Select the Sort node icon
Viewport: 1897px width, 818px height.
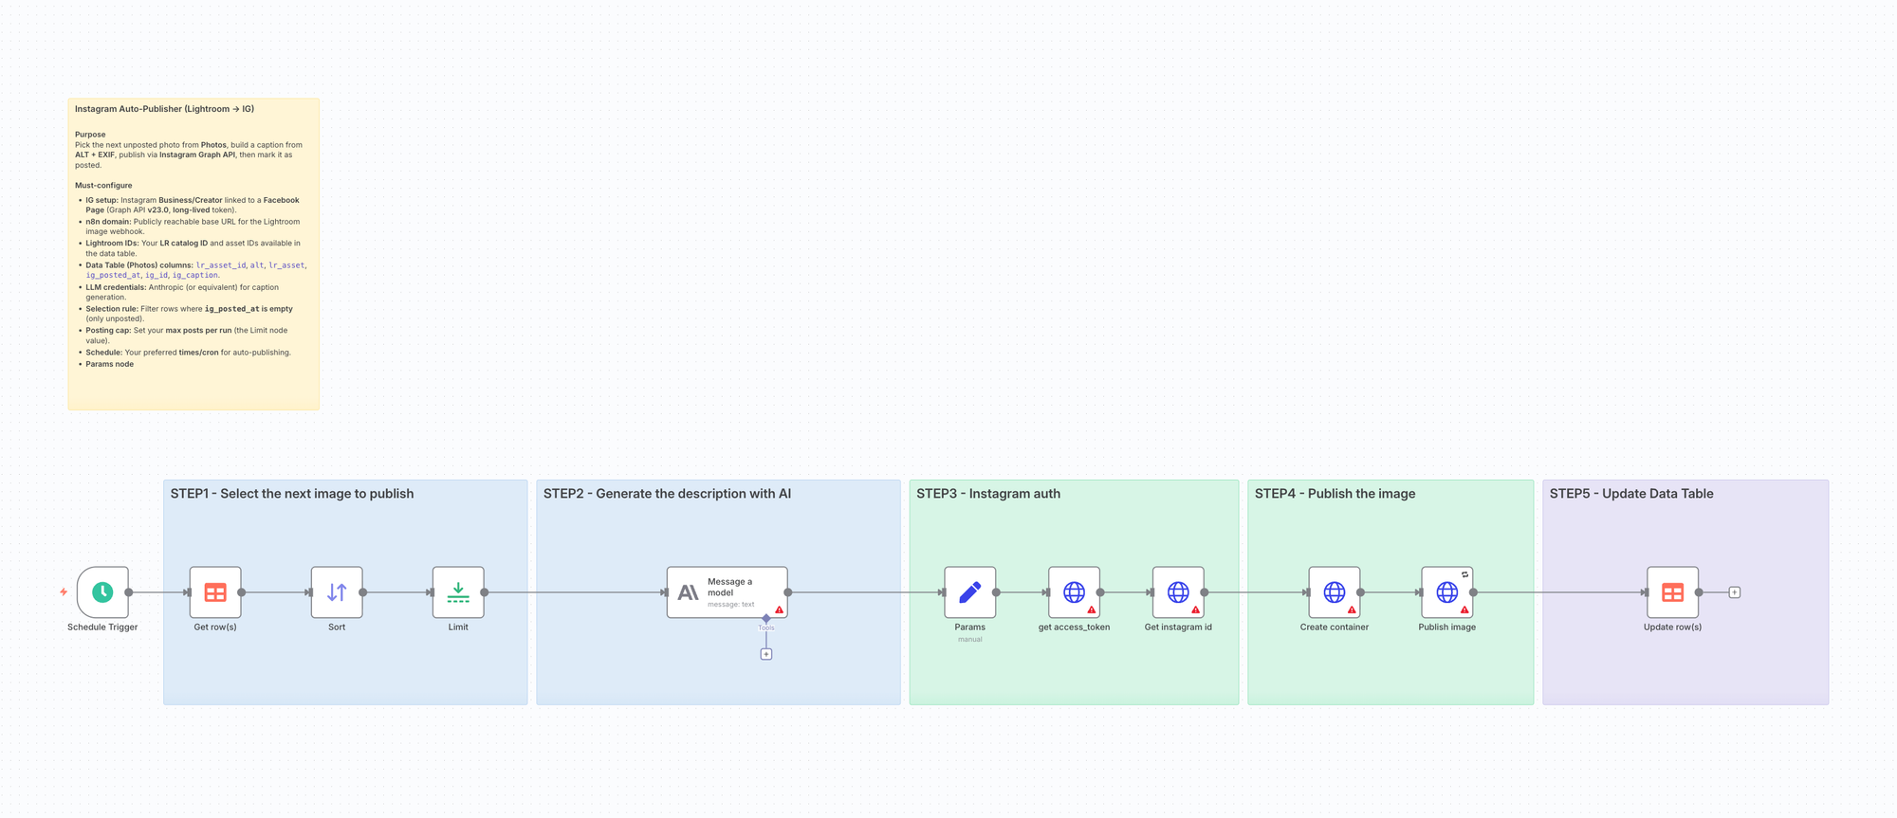[x=337, y=592]
